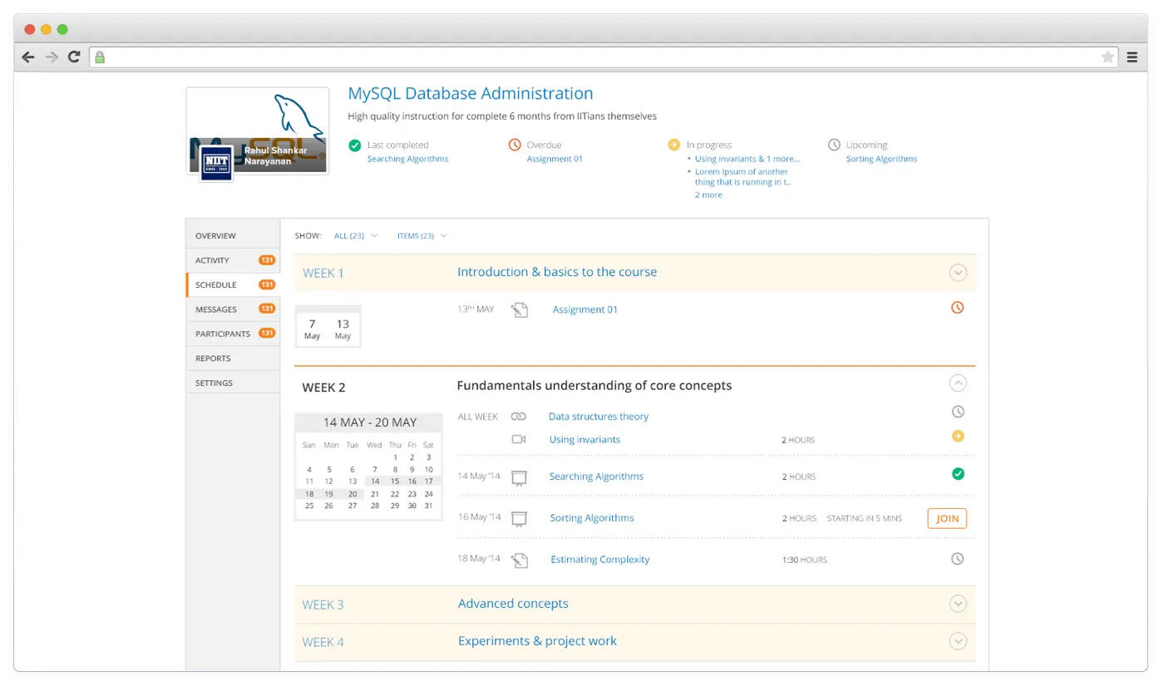Open the Participants sidebar tab

point(233,333)
